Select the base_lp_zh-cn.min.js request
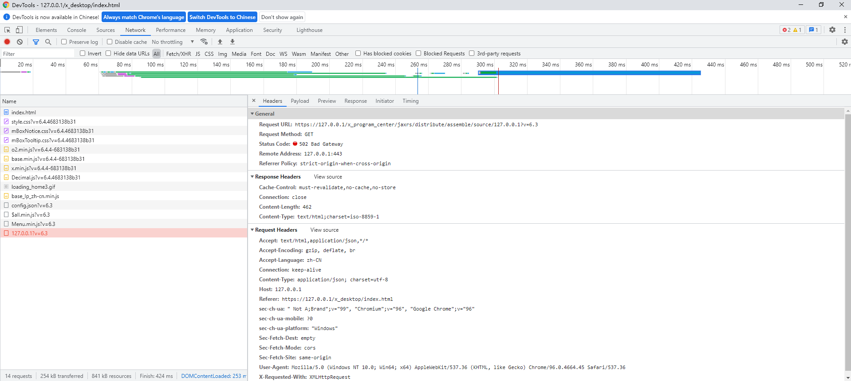 (124, 196)
